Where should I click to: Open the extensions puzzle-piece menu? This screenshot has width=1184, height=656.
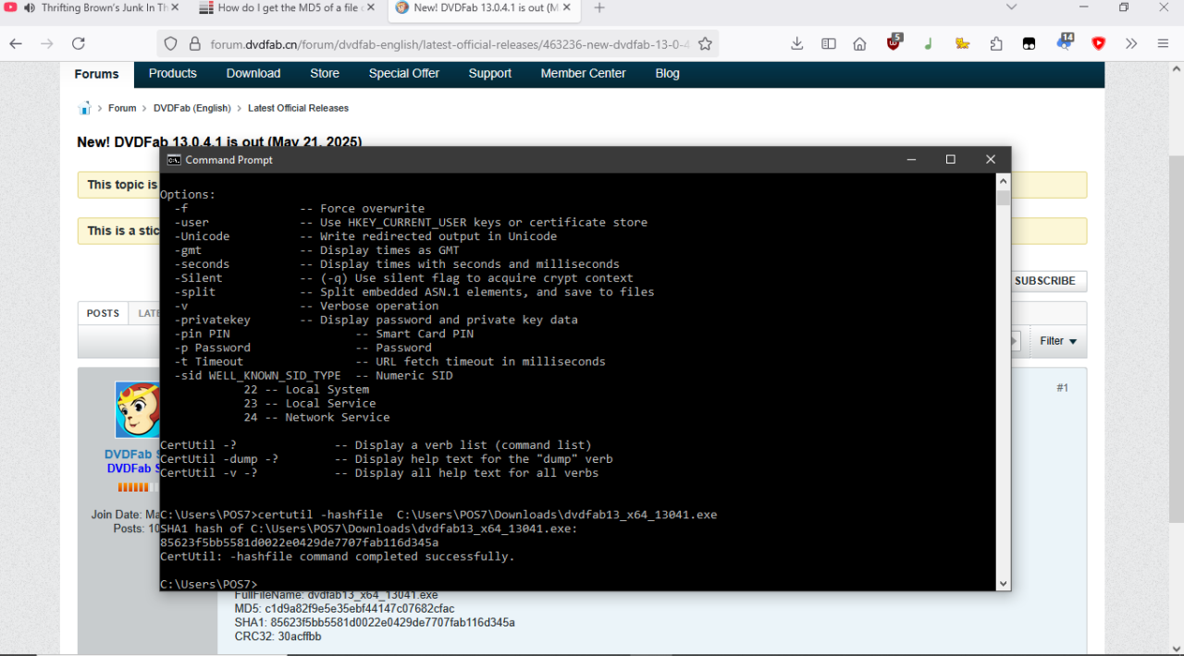996,43
